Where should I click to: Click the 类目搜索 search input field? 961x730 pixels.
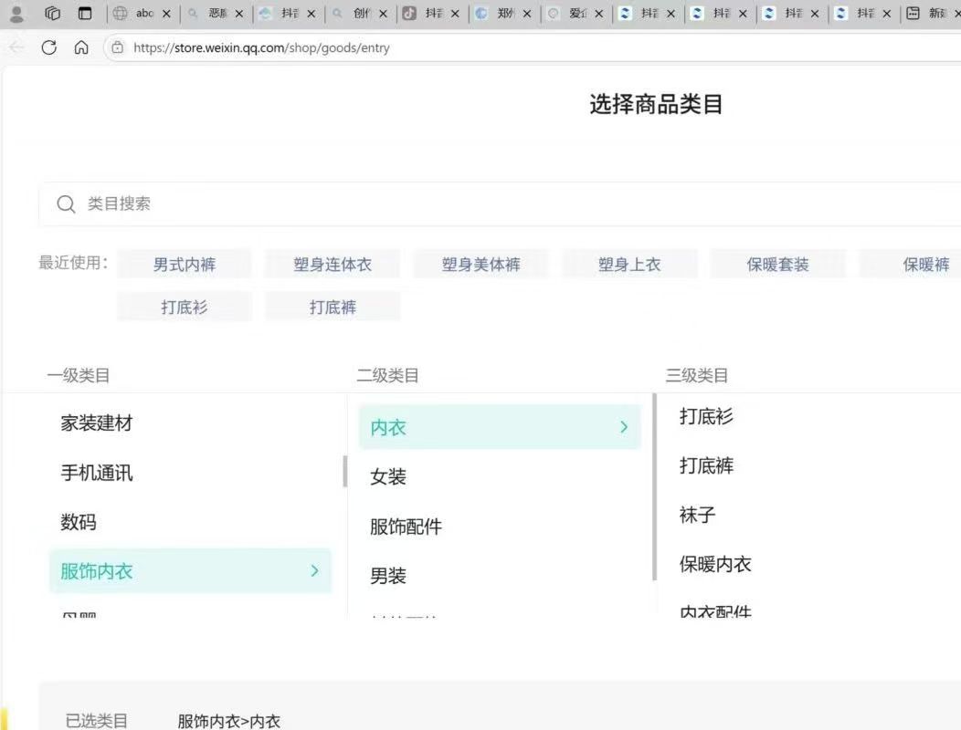tap(457, 204)
